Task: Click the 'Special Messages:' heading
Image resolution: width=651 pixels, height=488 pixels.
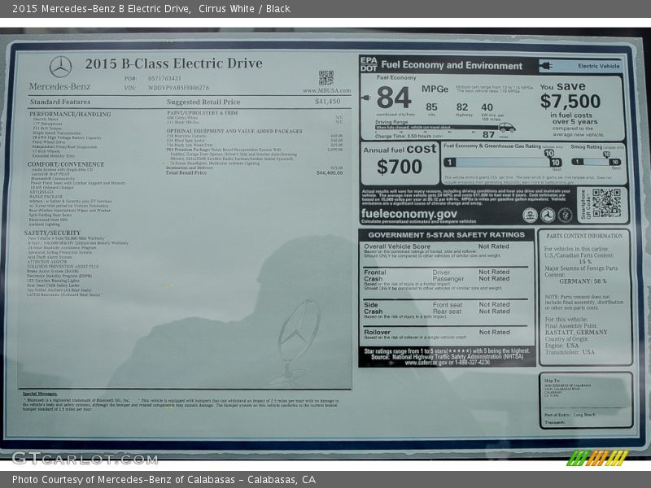Action: pyautogui.click(x=40, y=394)
